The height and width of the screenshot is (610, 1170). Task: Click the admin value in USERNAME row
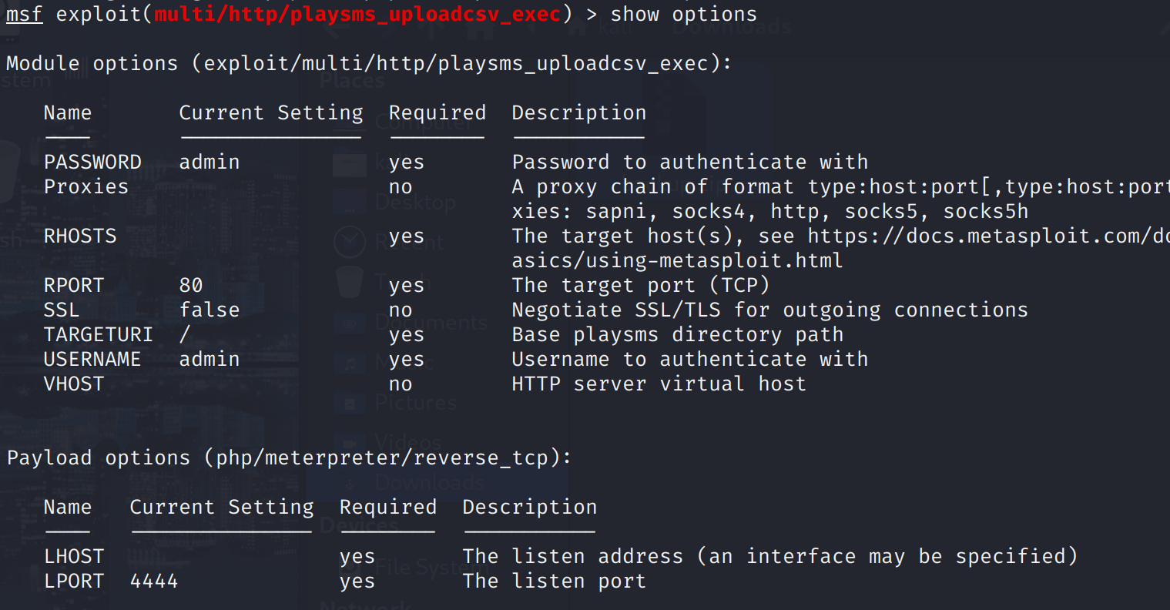210,359
